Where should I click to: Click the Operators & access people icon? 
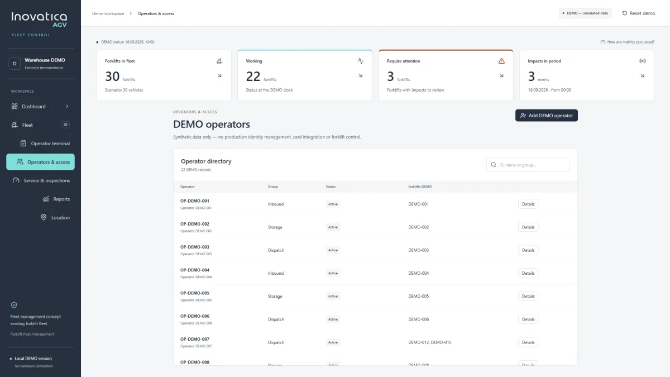coord(20,162)
